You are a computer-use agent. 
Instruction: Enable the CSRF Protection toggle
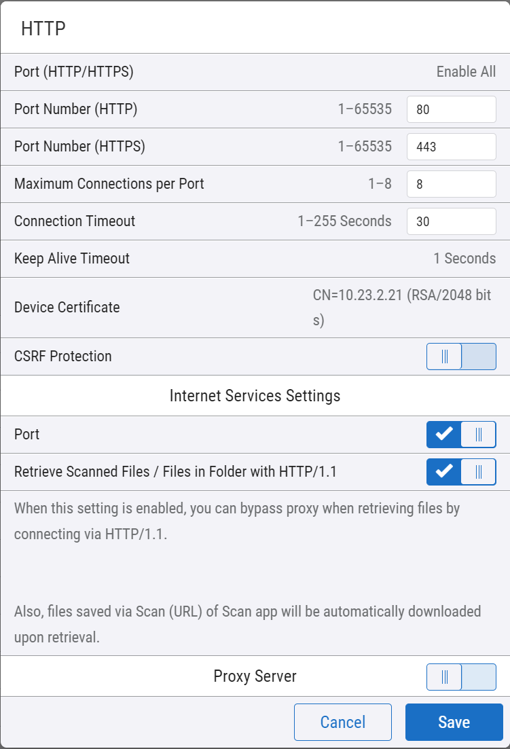click(461, 357)
